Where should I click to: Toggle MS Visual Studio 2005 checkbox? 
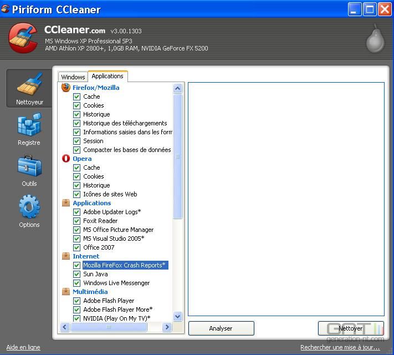tap(76, 239)
